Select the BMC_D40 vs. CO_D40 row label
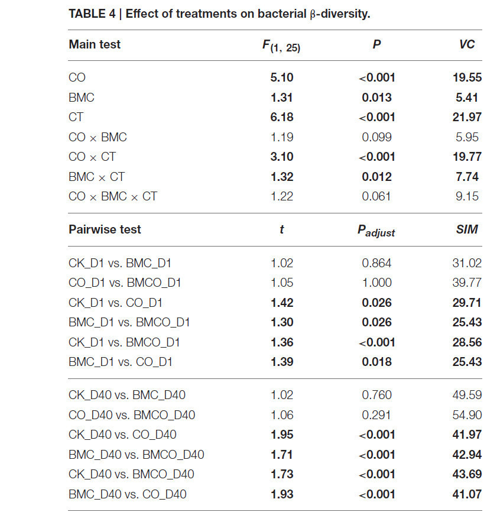The height and width of the screenshot is (512, 500). tap(127, 495)
